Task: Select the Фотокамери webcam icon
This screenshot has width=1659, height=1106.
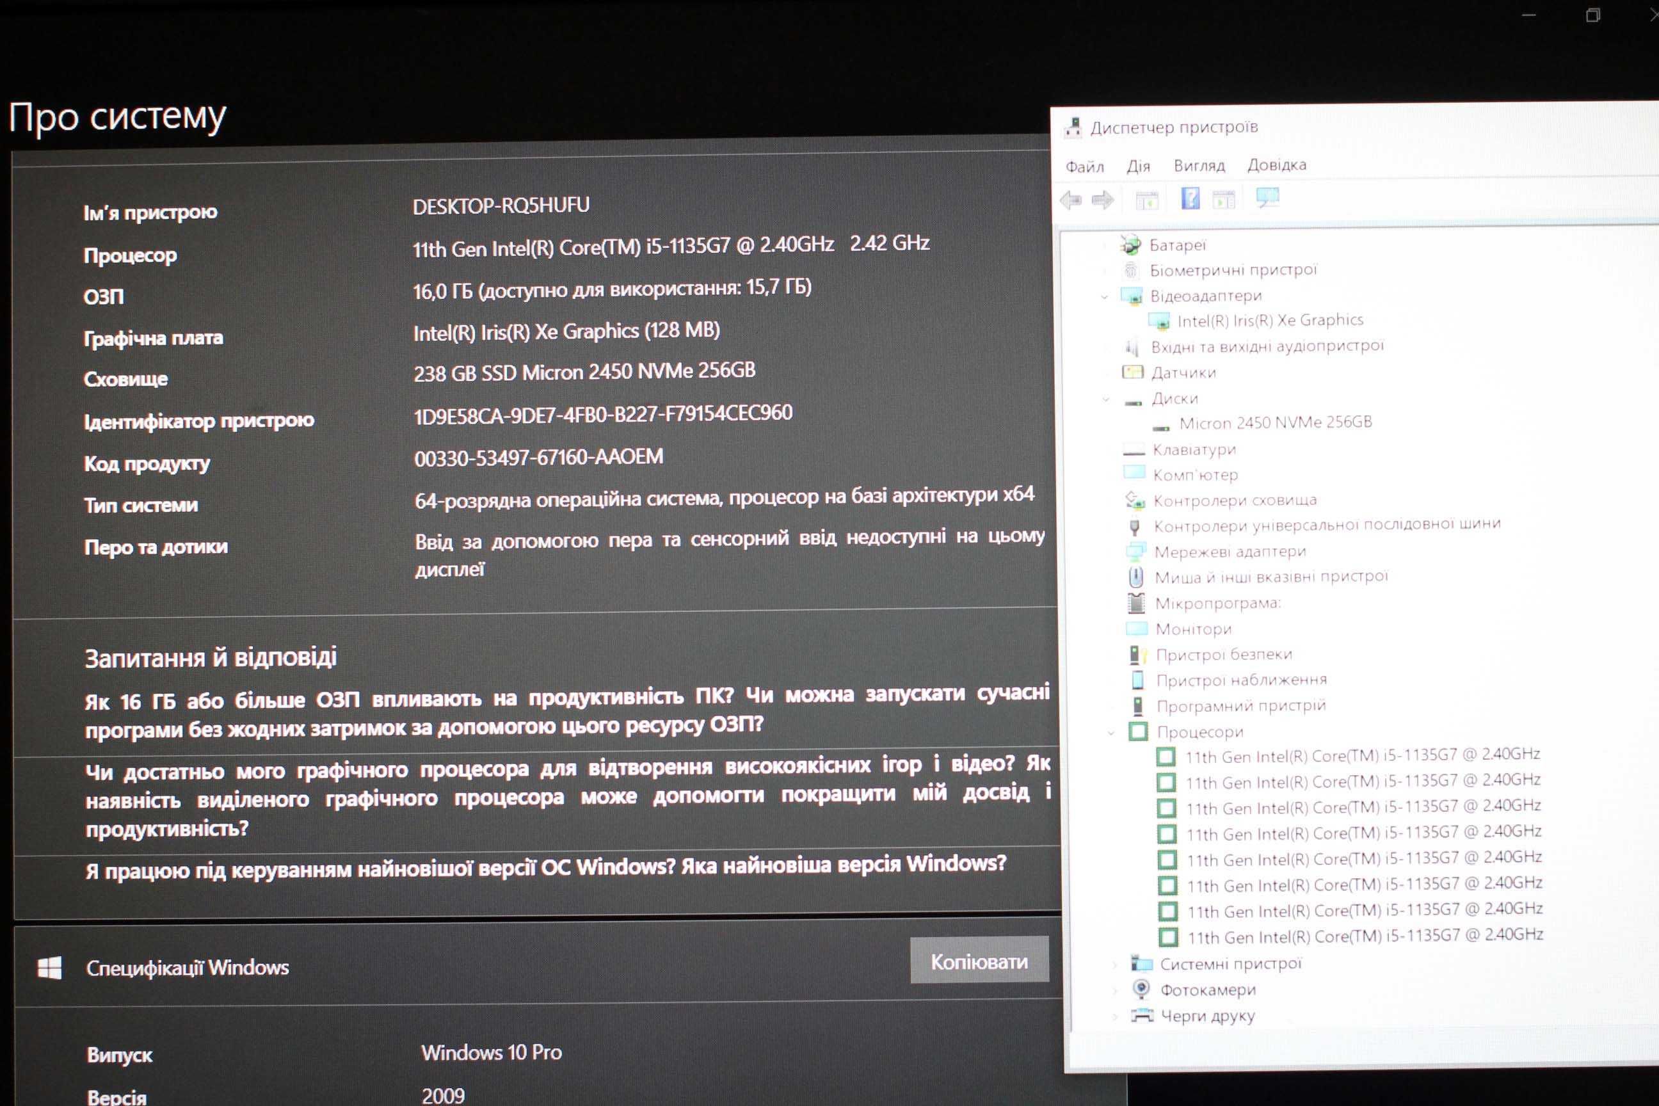Action: (1142, 990)
